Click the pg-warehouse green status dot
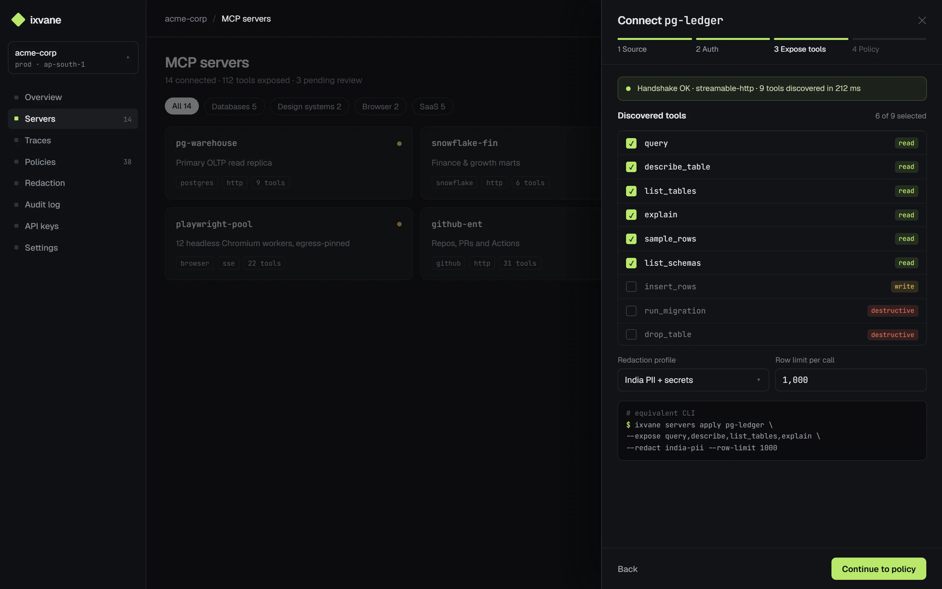Image resolution: width=942 pixels, height=589 pixels. 399,143
